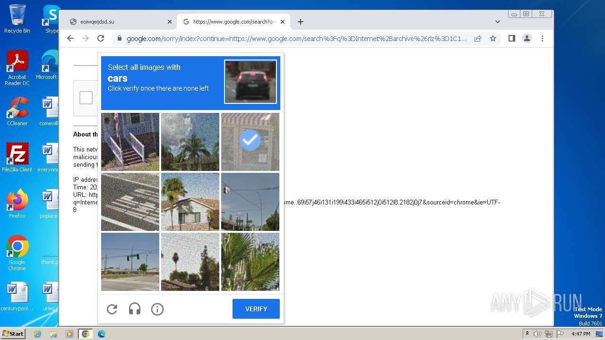
Task: Open Windows Media Player taskbar icon
Action: coord(69,334)
